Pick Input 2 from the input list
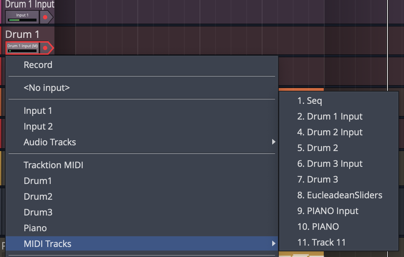Image resolution: width=404 pixels, height=257 pixels. 38,126
